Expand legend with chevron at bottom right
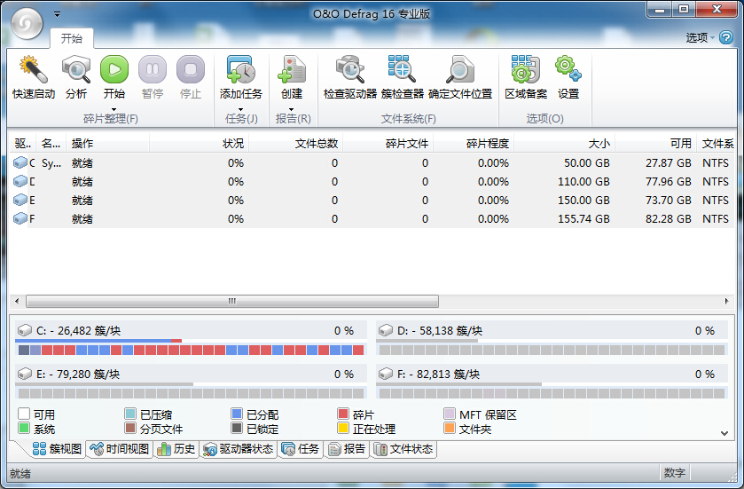This screenshot has height=489, width=744. point(724,432)
